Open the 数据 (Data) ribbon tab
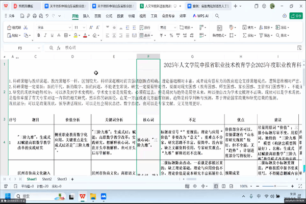This screenshot has height=204, width=306. tap(120, 16)
